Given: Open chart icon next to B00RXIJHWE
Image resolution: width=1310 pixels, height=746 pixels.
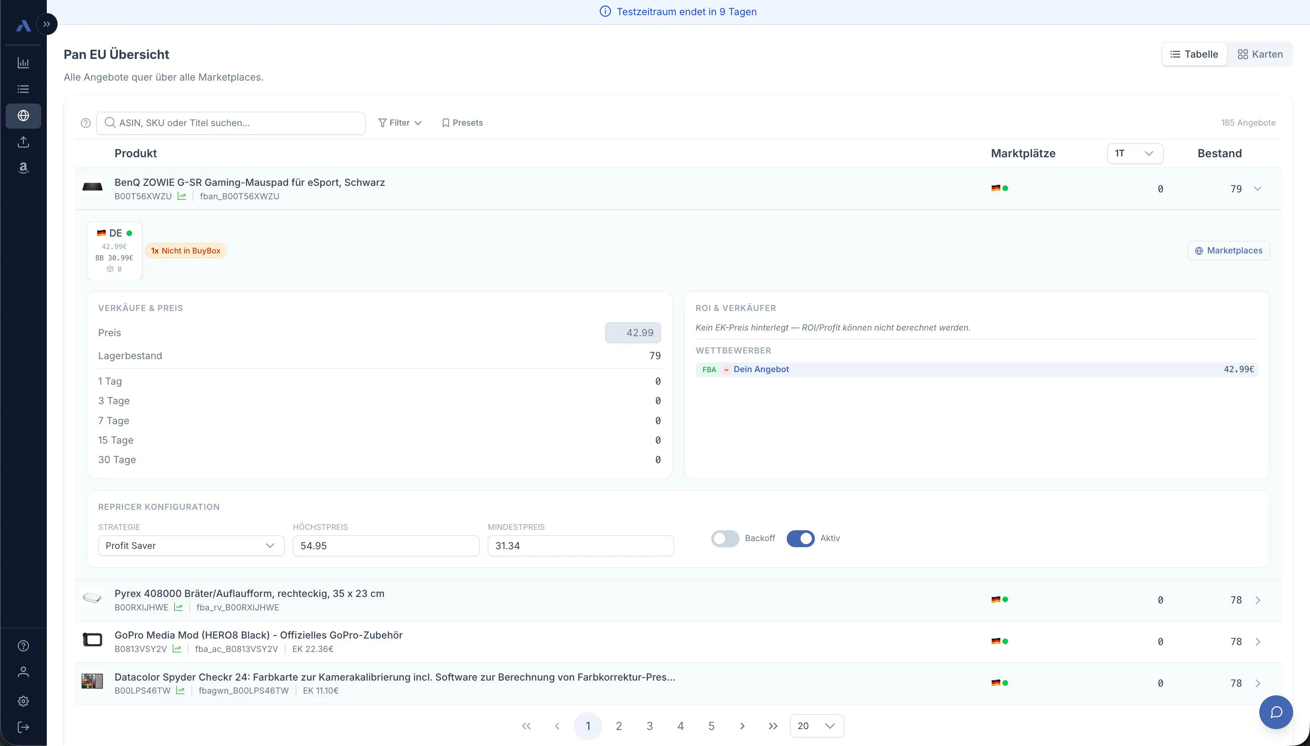Looking at the screenshot, I should (178, 607).
